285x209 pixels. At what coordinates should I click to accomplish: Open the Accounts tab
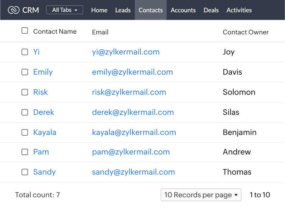click(x=183, y=10)
